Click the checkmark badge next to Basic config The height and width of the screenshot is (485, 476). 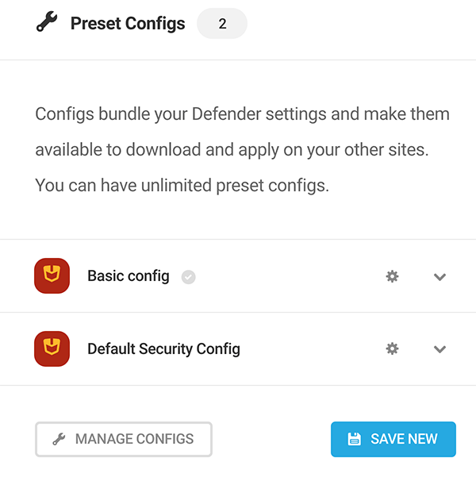tap(188, 277)
